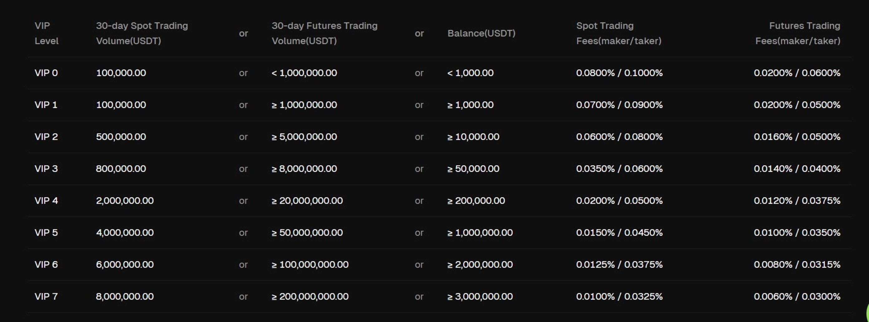Open the green floating widget at screen edge
The height and width of the screenshot is (322, 869).
tap(867, 311)
